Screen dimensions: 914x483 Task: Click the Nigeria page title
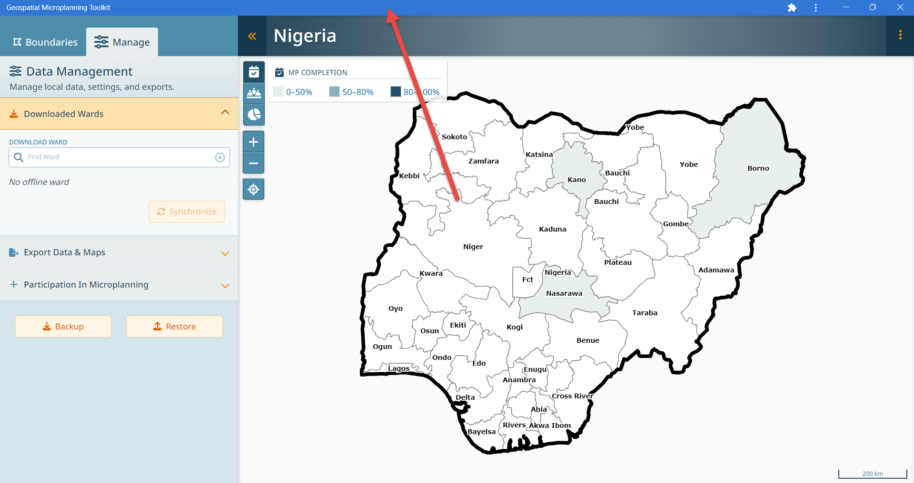point(305,36)
